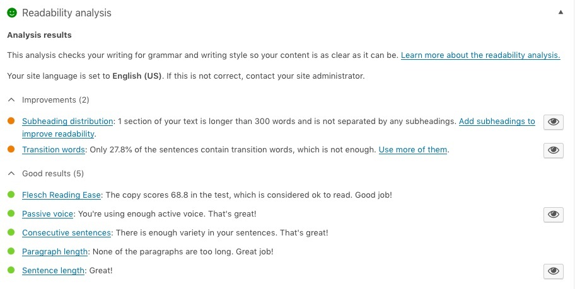Open the Flesch Reading Ease link

[x=61, y=195]
